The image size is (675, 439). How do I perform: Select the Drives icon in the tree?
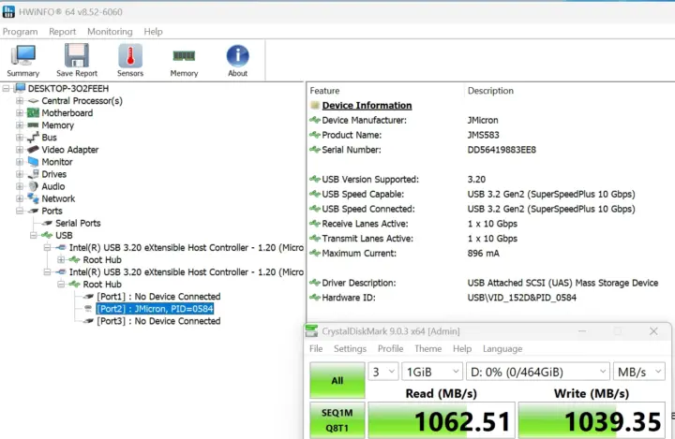pos(33,174)
